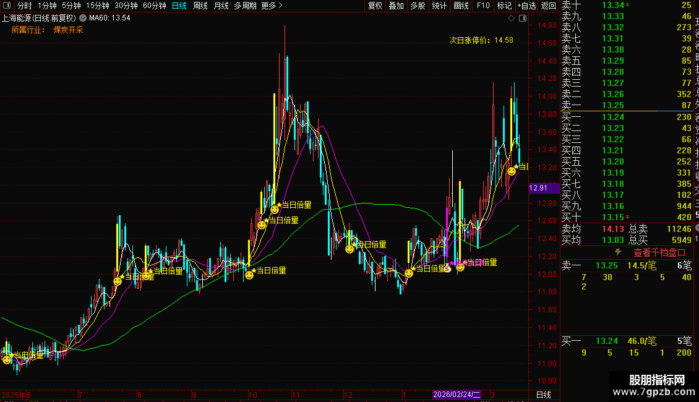Select the 买一 13.24 order book row

[x=627, y=118]
